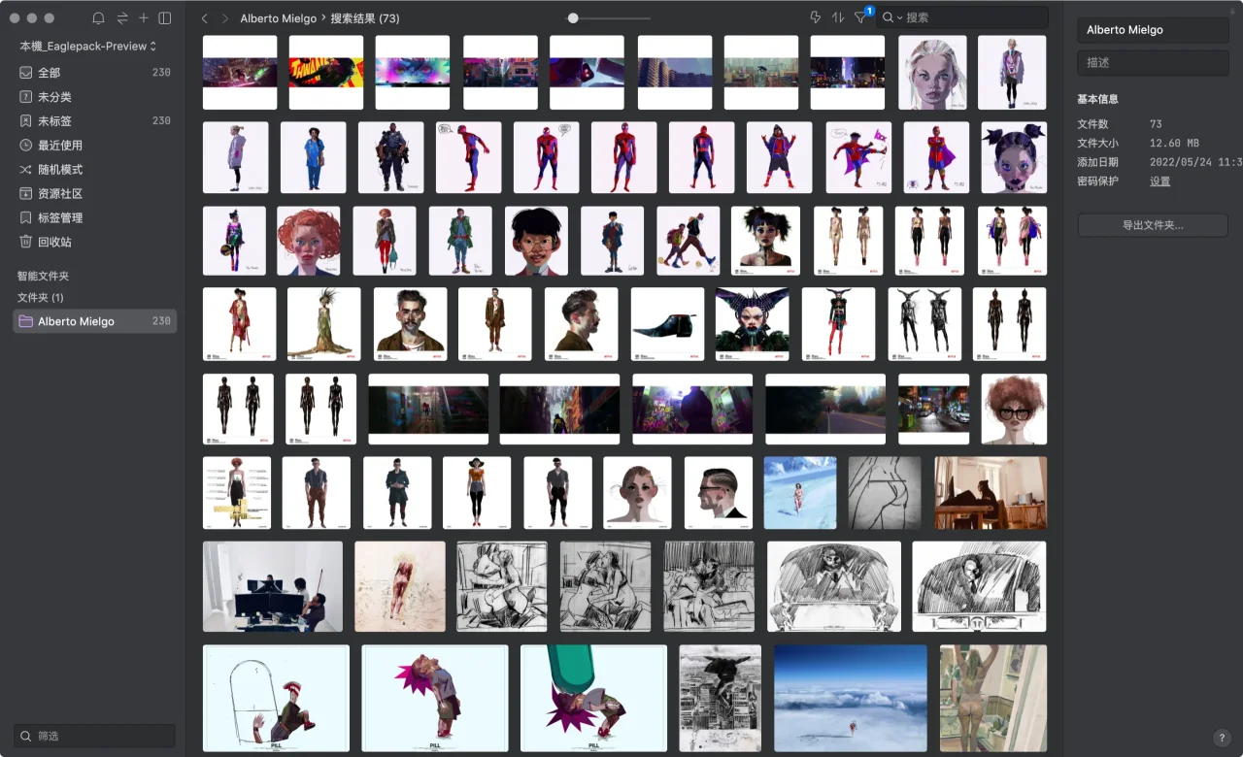The height and width of the screenshot is (757, 1243).
Task: Expand the 本機_Eaglepack-Preview library switcher
Action: (88, 46)
